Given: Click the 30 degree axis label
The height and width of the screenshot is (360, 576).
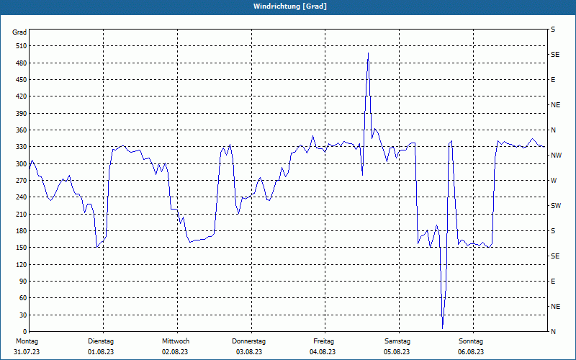Looking at the screenshot, I should tap(24, 315).
